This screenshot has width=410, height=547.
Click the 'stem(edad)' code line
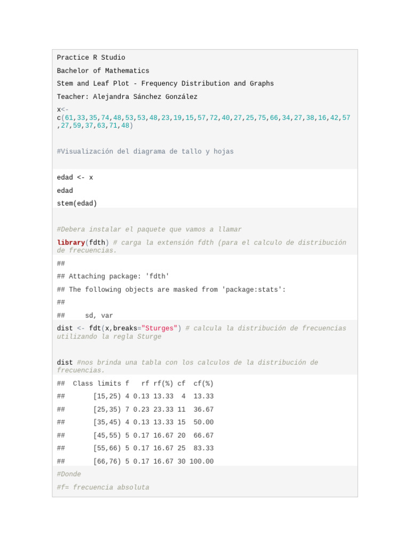pos(77,204)
